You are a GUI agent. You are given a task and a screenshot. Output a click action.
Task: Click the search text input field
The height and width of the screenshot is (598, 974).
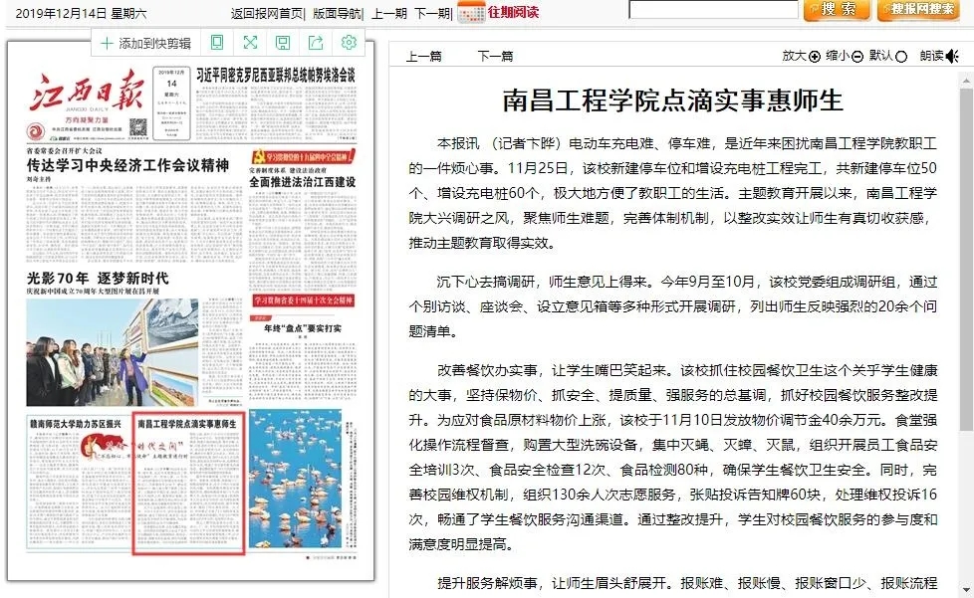(x=712, y=10)
